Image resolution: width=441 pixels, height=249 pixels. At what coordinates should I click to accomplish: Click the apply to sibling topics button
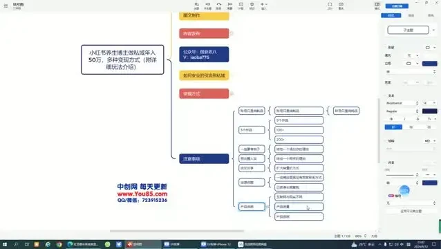tap(411, 211)
